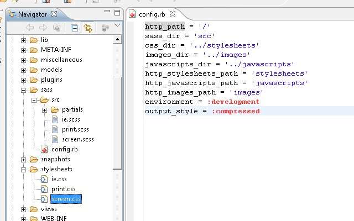Expand the miscellaneous folder
Image resolution: width=354 pixels, height=221 pixels.
pyautogui.click(x=23, y=60)
